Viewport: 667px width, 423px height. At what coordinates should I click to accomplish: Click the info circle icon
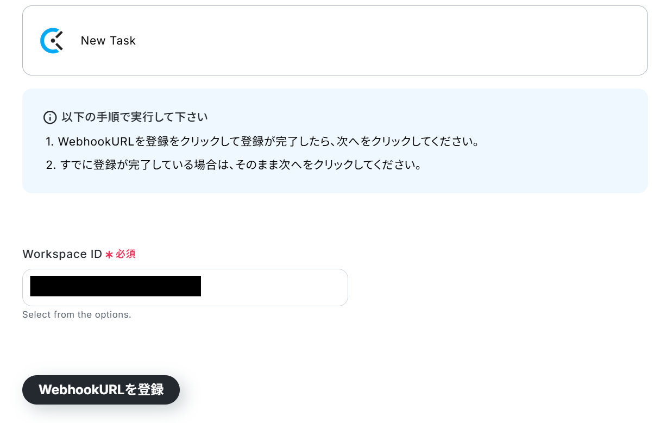coord(50,117)
